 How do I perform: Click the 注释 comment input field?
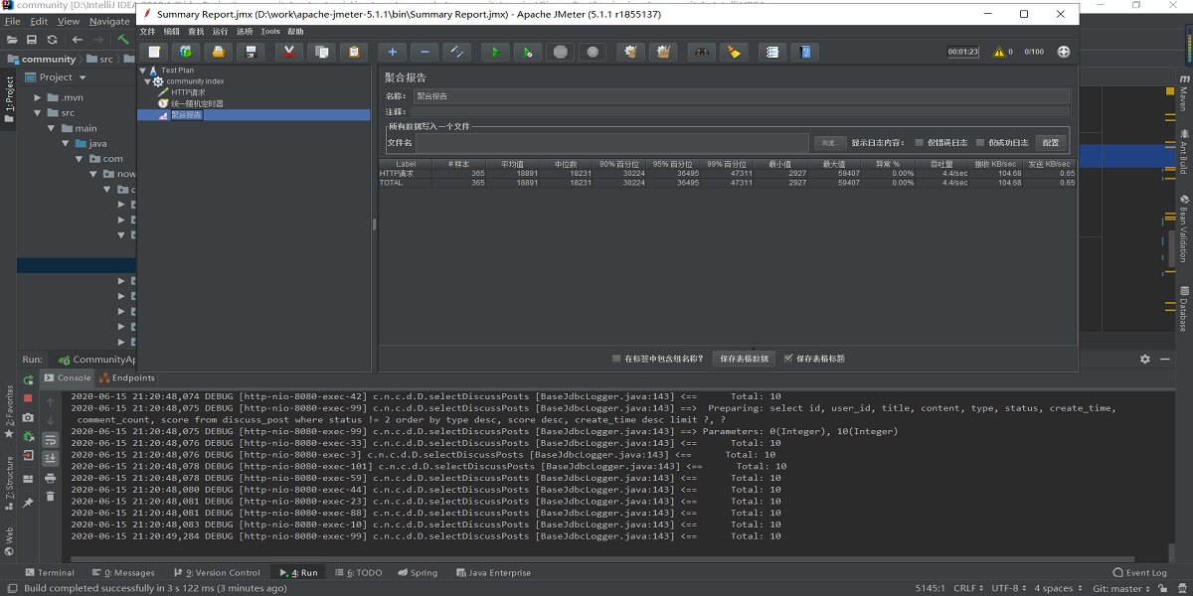click(741, 111)
